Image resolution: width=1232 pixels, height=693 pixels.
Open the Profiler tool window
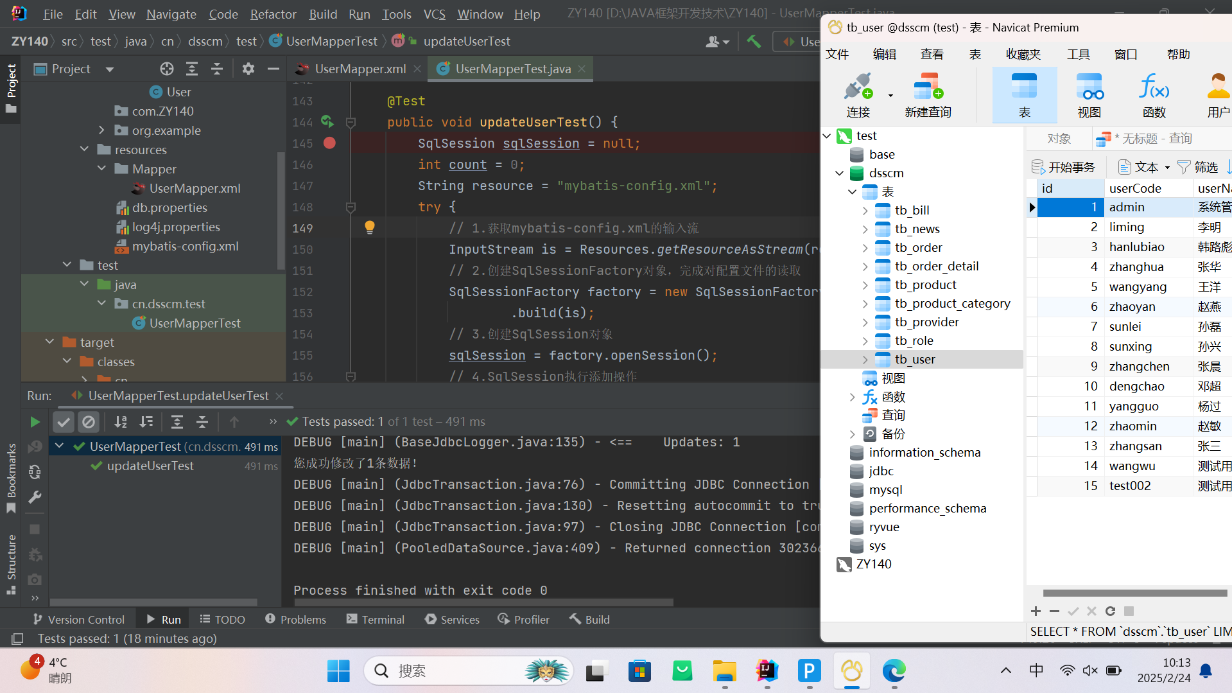click(523, 619)
